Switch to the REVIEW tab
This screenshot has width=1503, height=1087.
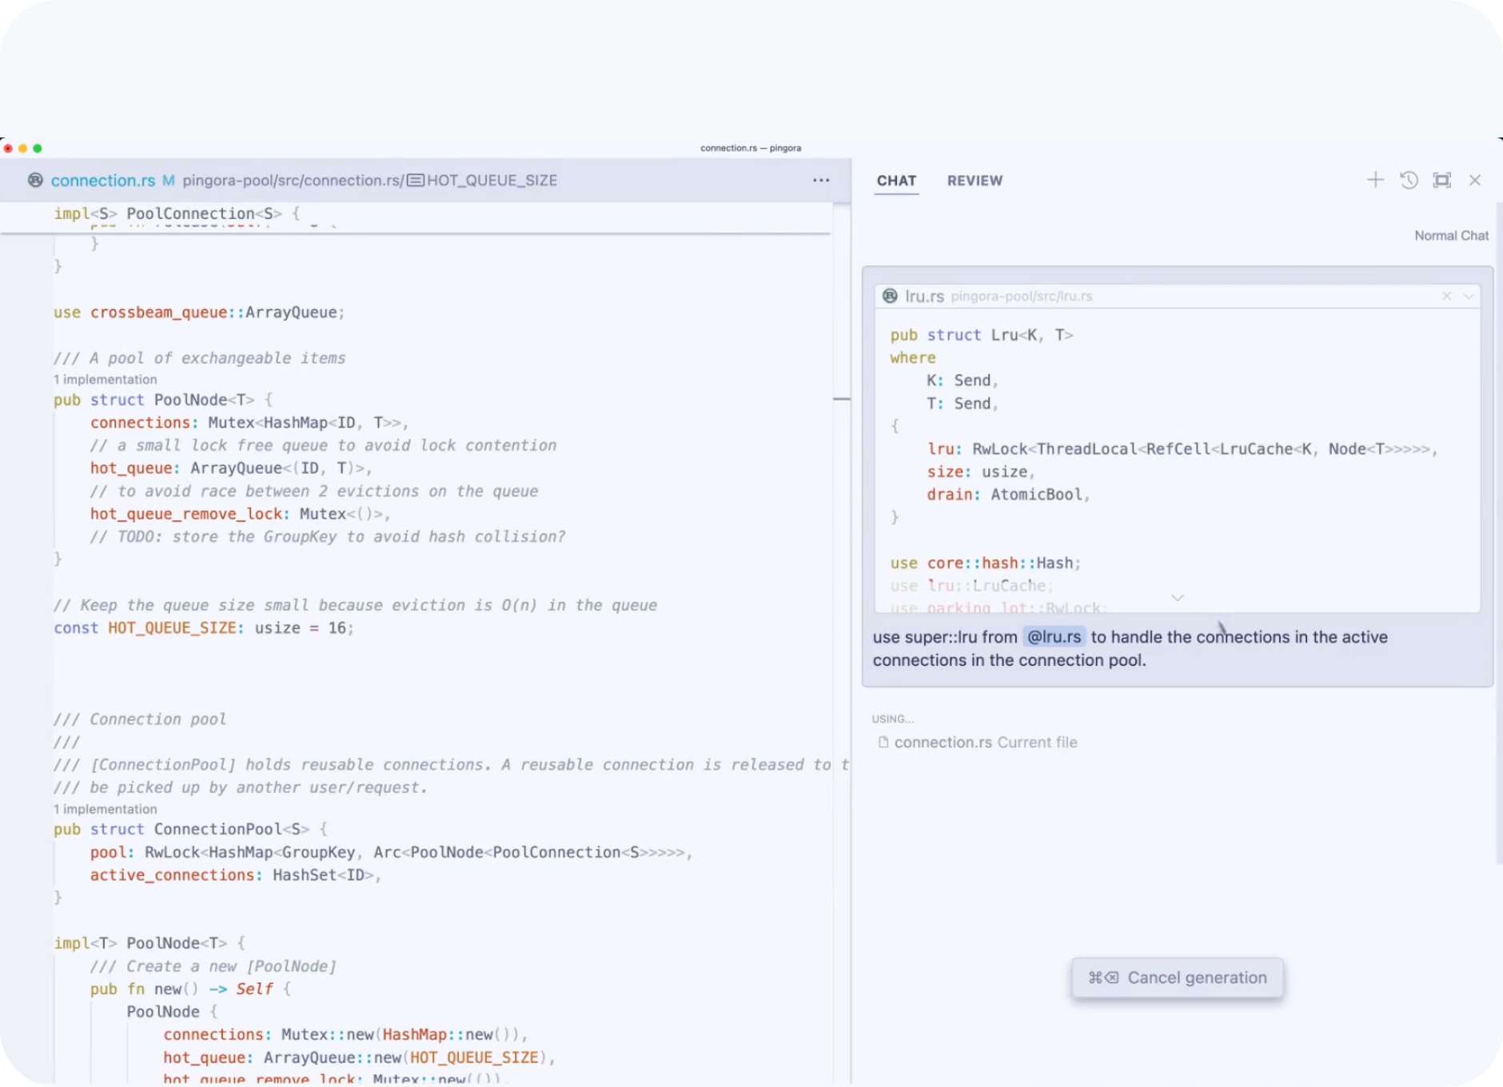pos(975,181)
